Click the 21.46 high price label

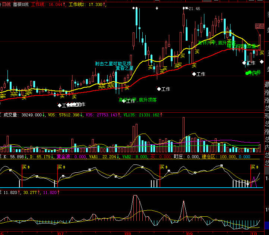194,9
